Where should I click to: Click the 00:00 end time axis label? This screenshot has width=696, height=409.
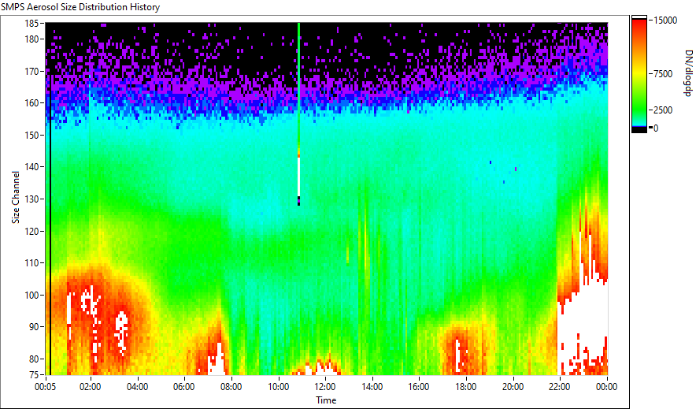tap(606, 387)
